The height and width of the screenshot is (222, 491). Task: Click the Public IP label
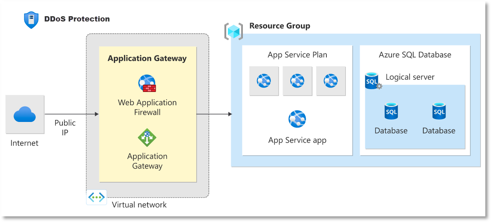pyautogui.click(x=65, y=127)
